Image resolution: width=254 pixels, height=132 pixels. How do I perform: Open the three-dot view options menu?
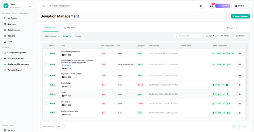(242, 28)
